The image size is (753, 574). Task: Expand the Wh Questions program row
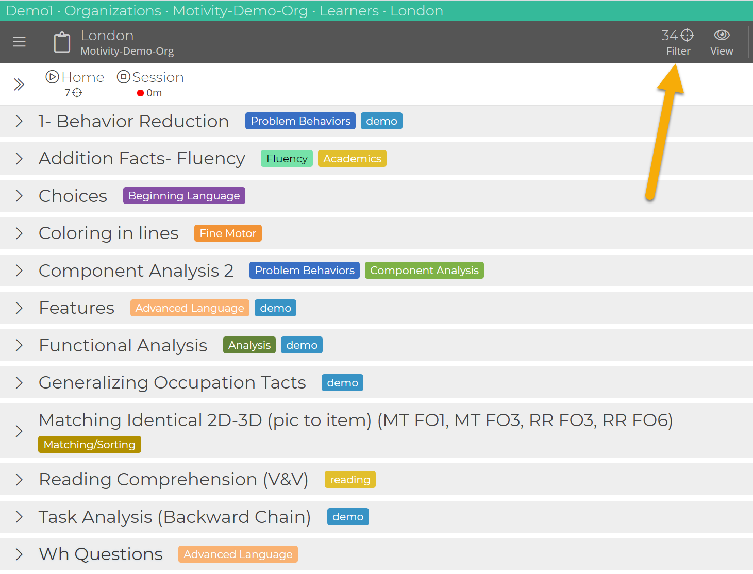(19, 554)
